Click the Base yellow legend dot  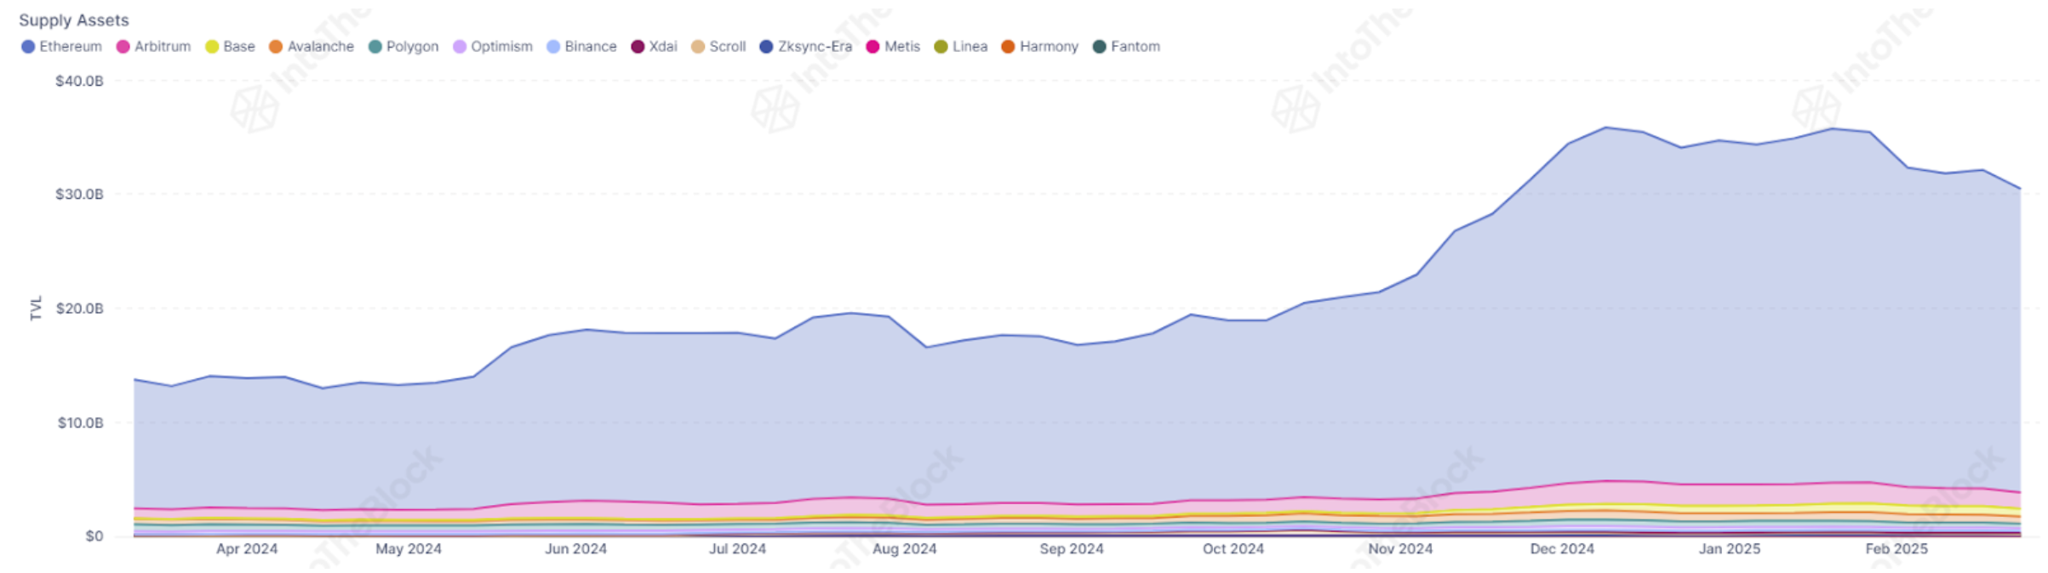[212, 47]
